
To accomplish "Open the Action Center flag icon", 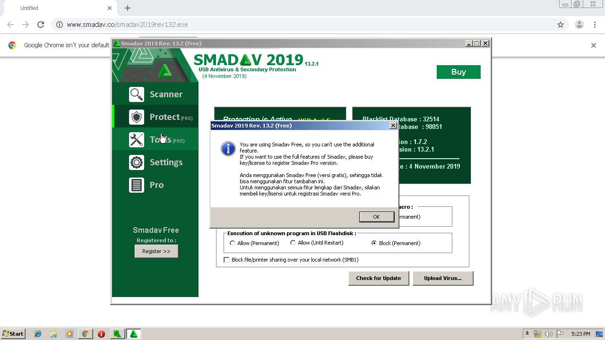I will (x=560, y=334).
